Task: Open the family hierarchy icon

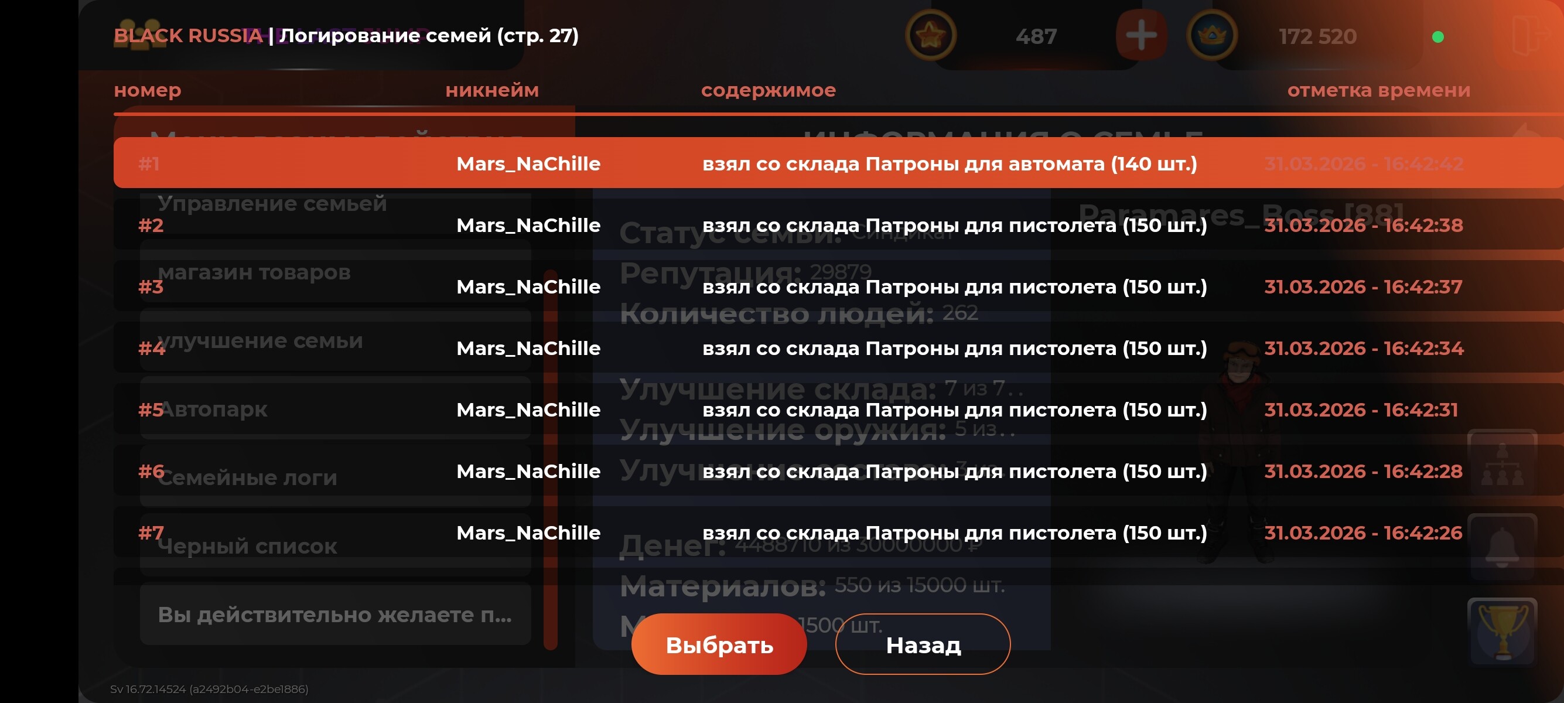Action: tap(1502, 463)
